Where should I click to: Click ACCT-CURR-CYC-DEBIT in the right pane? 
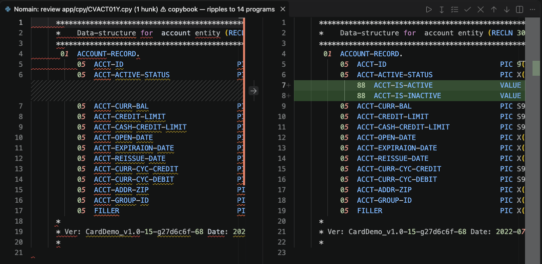[x=397, y=179]
